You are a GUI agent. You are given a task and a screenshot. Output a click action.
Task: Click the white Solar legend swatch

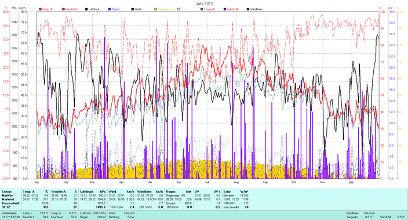click(x=179, y=9)
